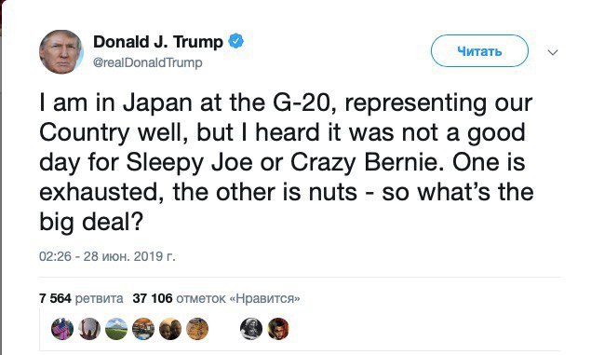View the 7 564 ретвита list
The image size is (591, 355).
(x=81, y=298)
